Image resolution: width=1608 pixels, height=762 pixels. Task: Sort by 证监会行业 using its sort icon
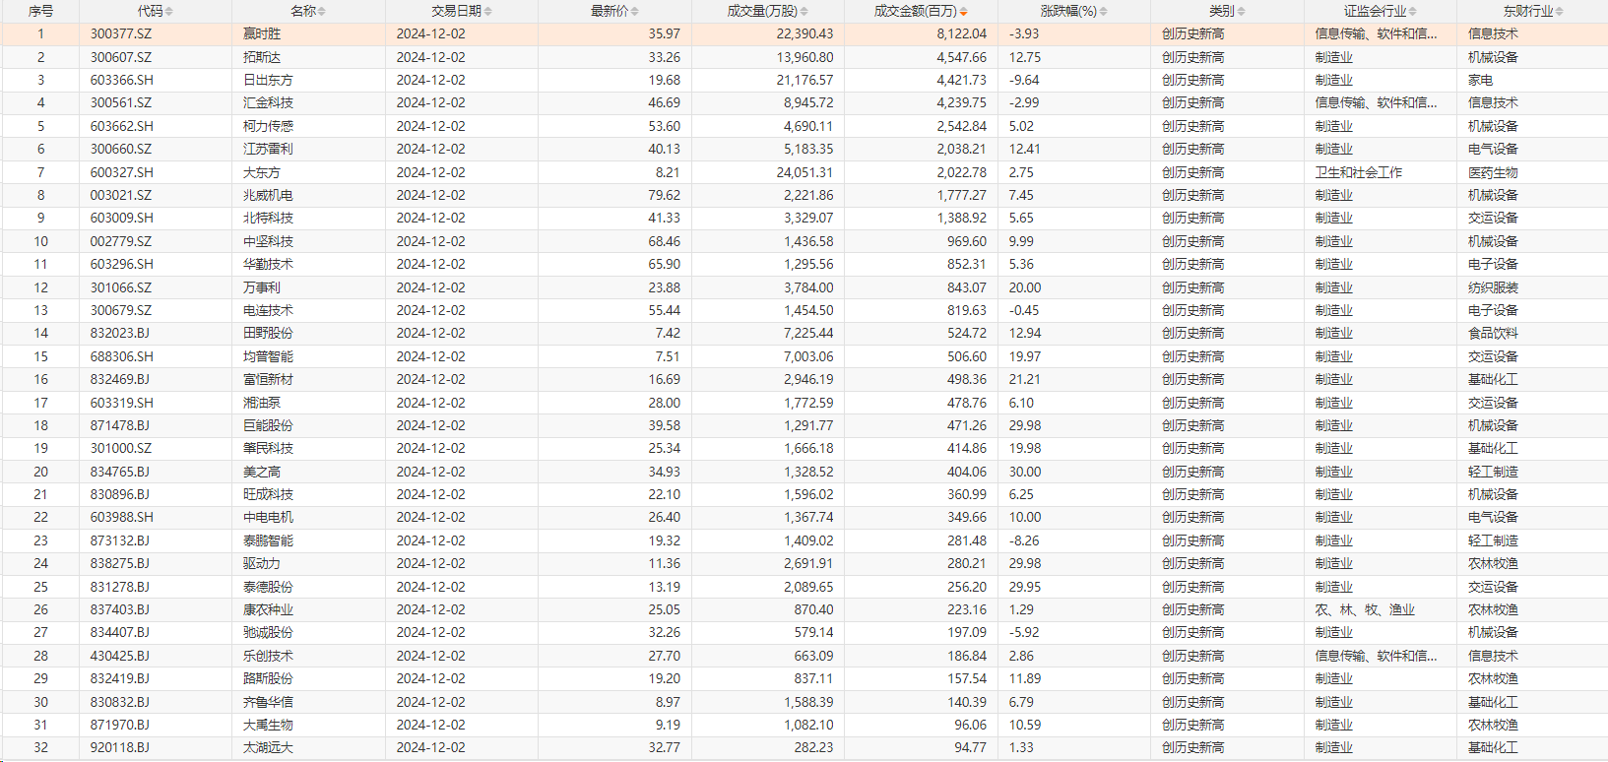coord(1413,12)
